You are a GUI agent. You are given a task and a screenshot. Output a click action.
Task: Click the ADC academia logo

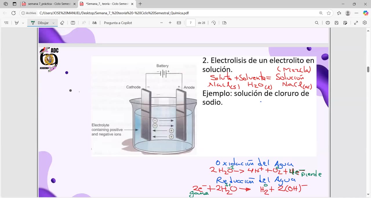pyautogui.click(x=49, y=59)
